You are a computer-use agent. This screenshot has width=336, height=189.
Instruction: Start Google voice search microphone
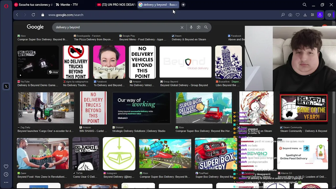[x=191, y=27]
